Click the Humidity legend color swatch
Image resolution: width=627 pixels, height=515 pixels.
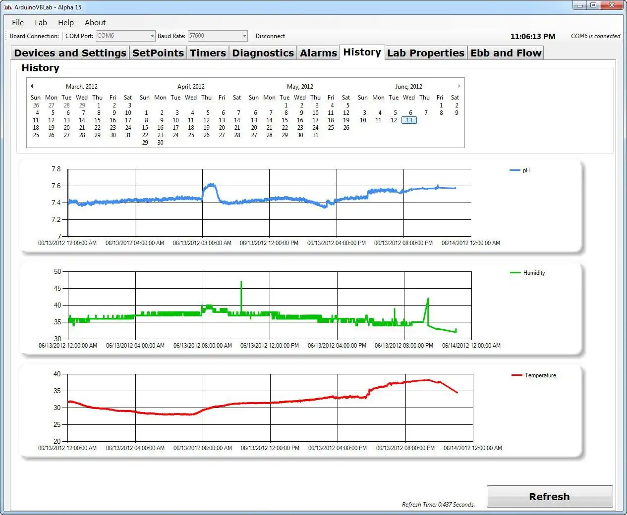(515, 273)
